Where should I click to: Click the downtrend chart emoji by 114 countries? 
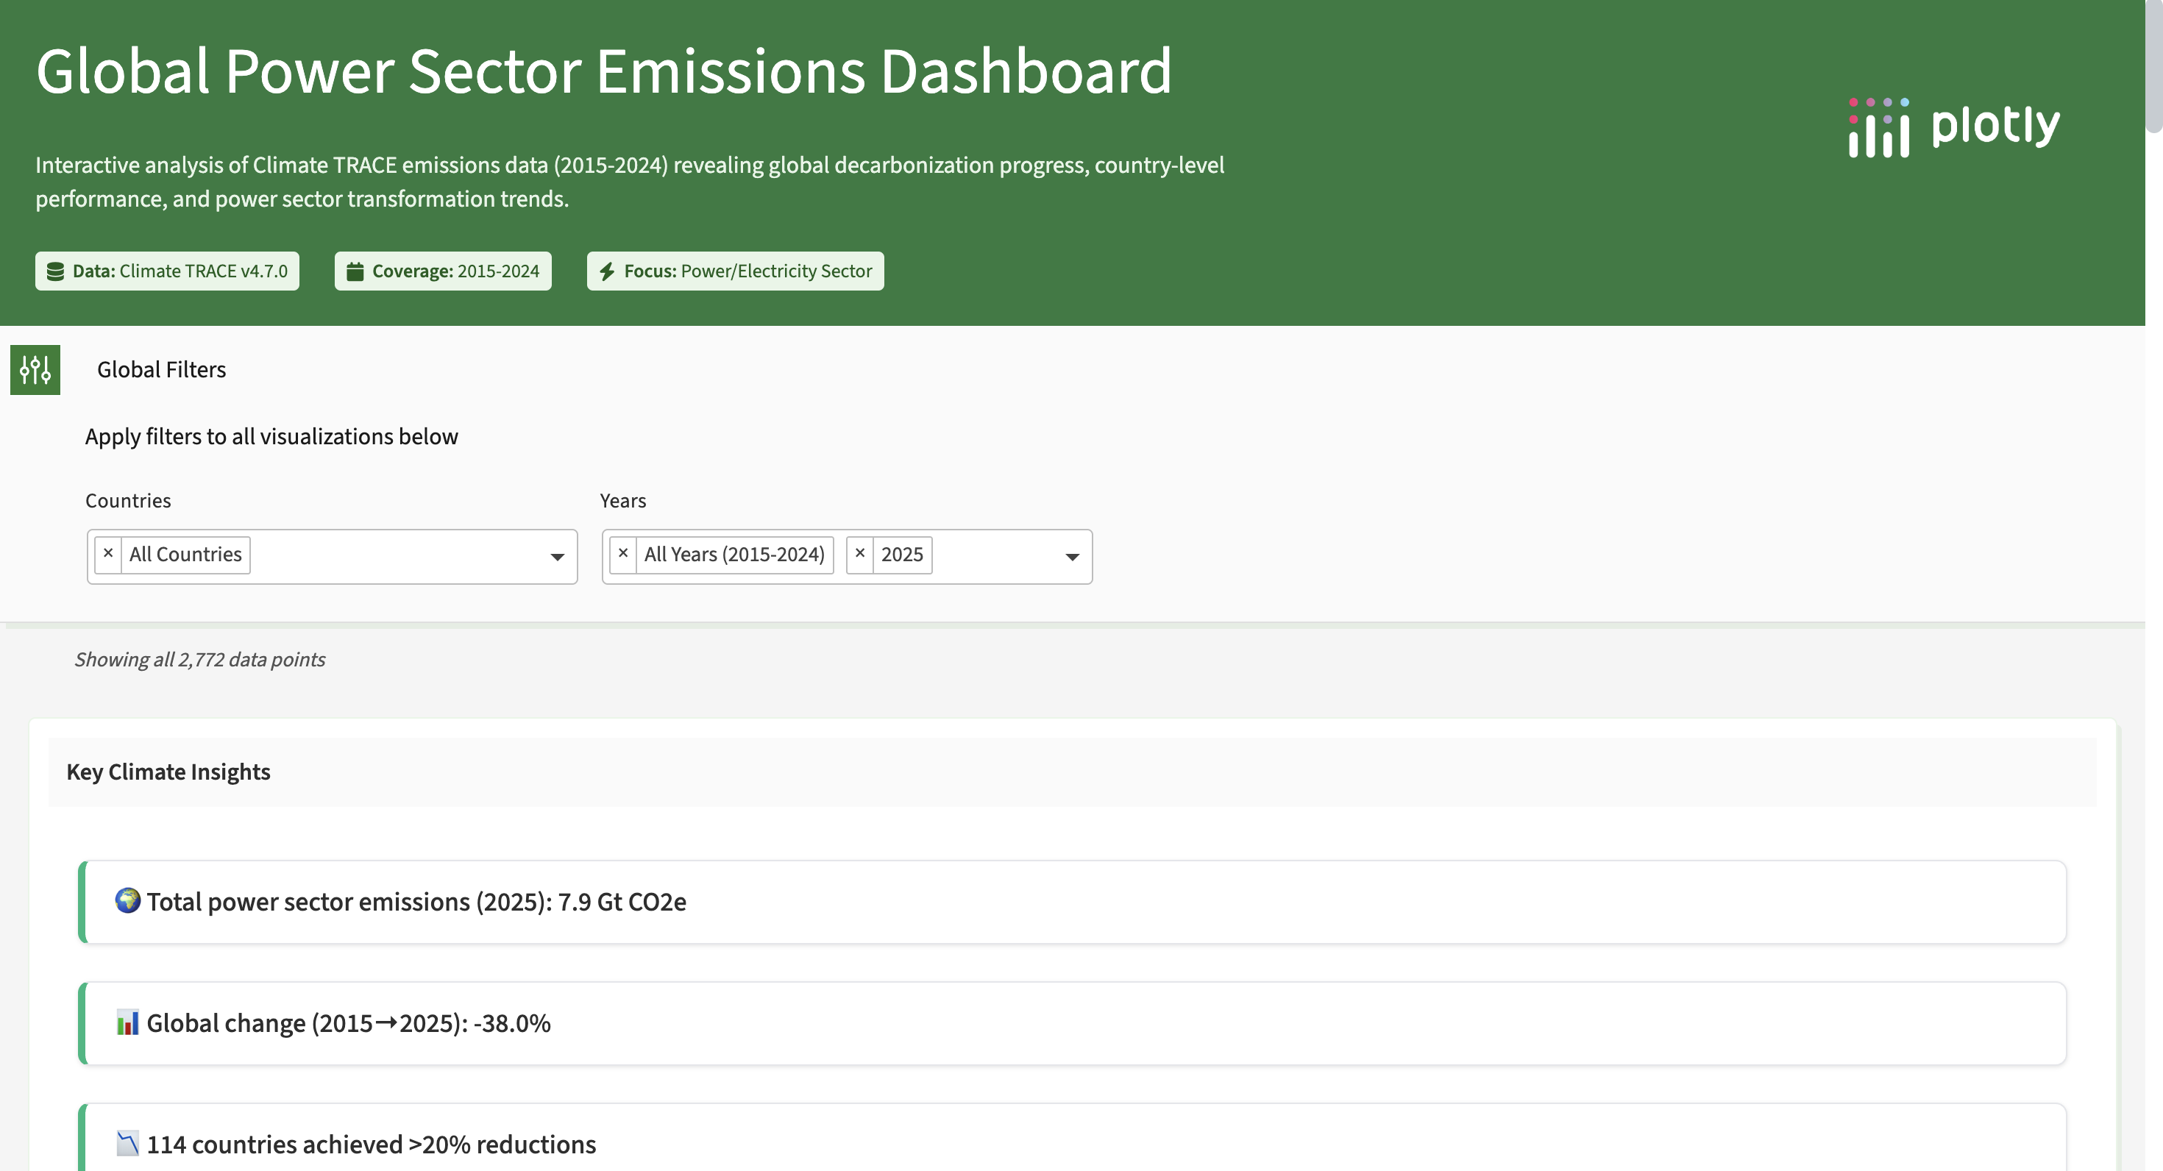point(127,1143)
